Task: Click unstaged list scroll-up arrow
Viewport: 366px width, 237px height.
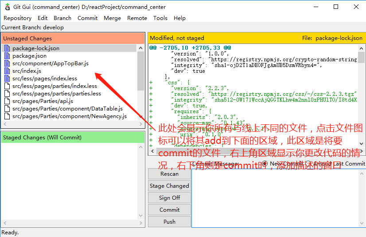Action: (140, 48)
